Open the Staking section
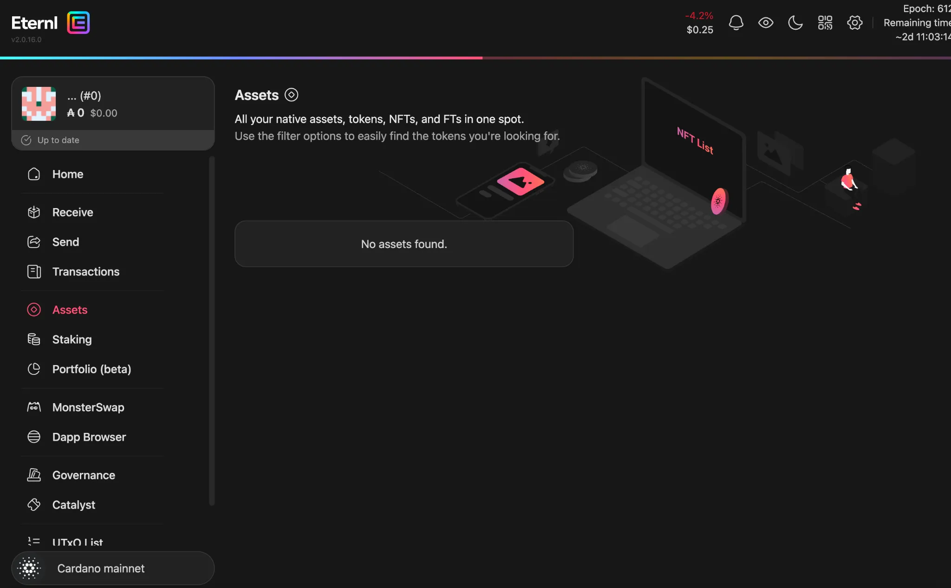 click(72, 339)
